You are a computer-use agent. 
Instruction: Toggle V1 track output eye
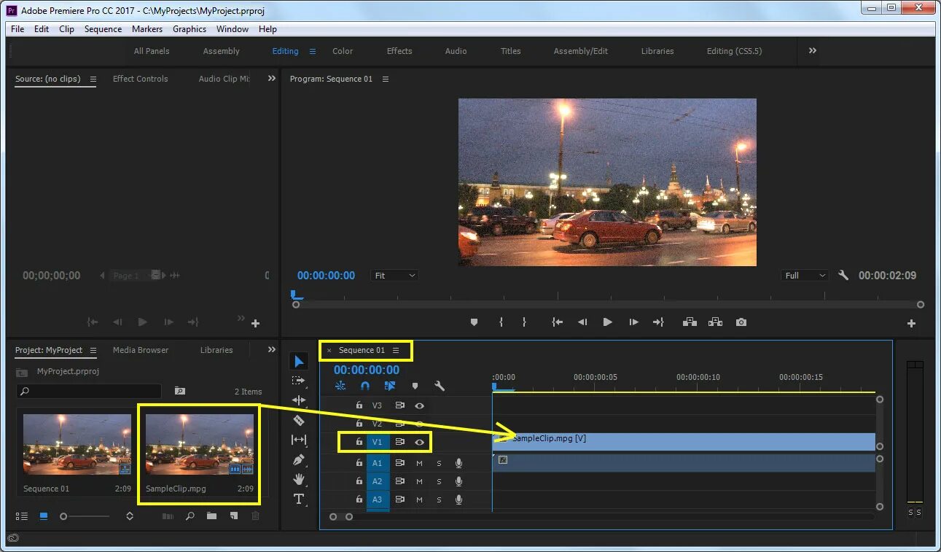pos(419,442)
